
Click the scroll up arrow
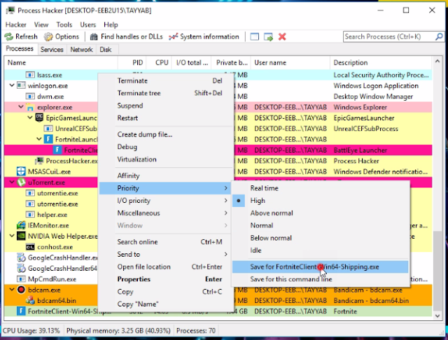click(x=437, y=61)
